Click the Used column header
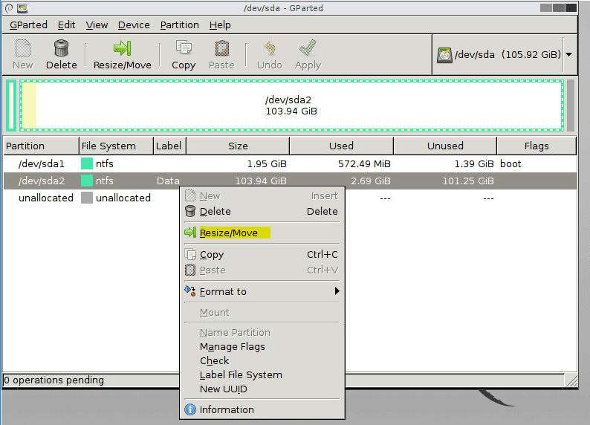Image resolution: width=590 pixels, height=425 pixels. pyautogui.click(x=341, y=146)
